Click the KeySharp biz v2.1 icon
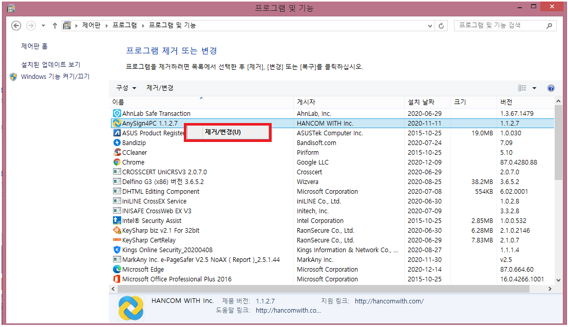The height and width of the screenshot is (327, 568). 117,230
